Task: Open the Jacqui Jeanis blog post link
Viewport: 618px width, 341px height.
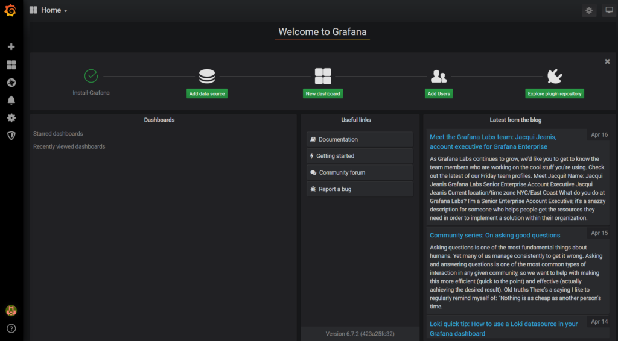Action: [492, 142]
